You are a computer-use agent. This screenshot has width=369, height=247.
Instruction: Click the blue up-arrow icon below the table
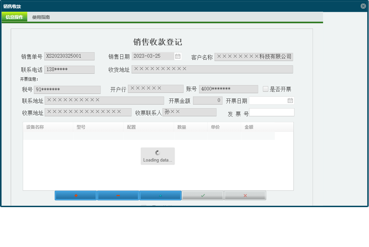click(160, 195)
